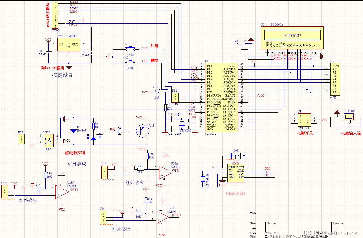Click the R33 10K resistor

click(x=140, y=169)
